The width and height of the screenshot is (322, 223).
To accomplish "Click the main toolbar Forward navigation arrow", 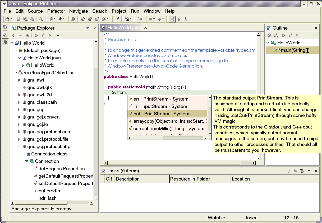I will click(x=159, y=19).
